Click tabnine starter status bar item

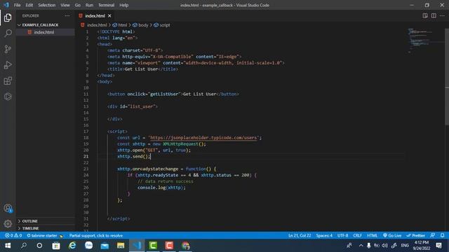(44, 235)
